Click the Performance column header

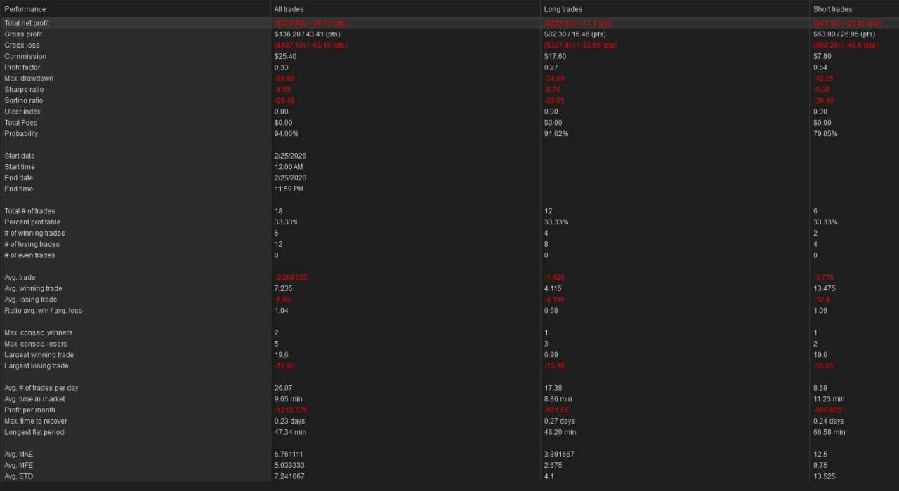(25, 9)
